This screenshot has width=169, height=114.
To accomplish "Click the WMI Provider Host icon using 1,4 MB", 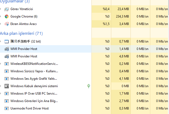I will click(x=7, y=49).
